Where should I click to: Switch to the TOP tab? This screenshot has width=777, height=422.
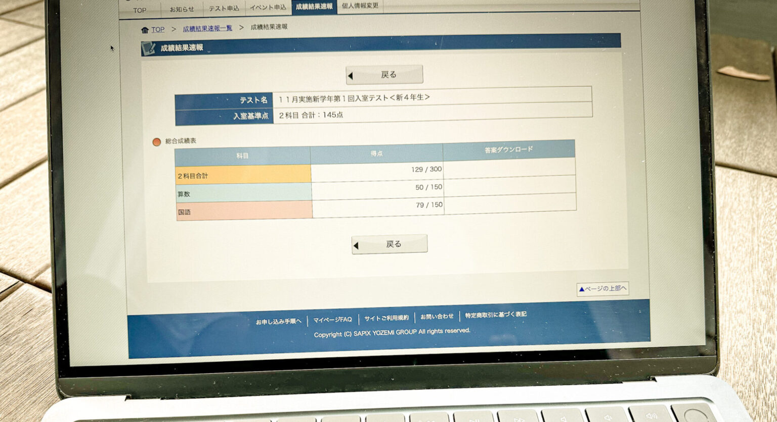pyautogui.click(x=140, y=10)
